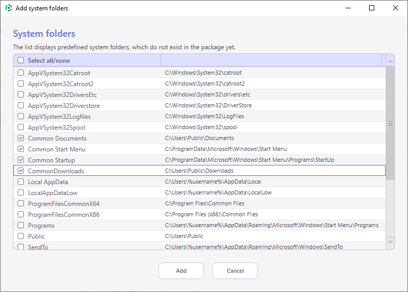
Task: Click the 'C:\Users\Public\Documents' path
Action: [199, 138]
